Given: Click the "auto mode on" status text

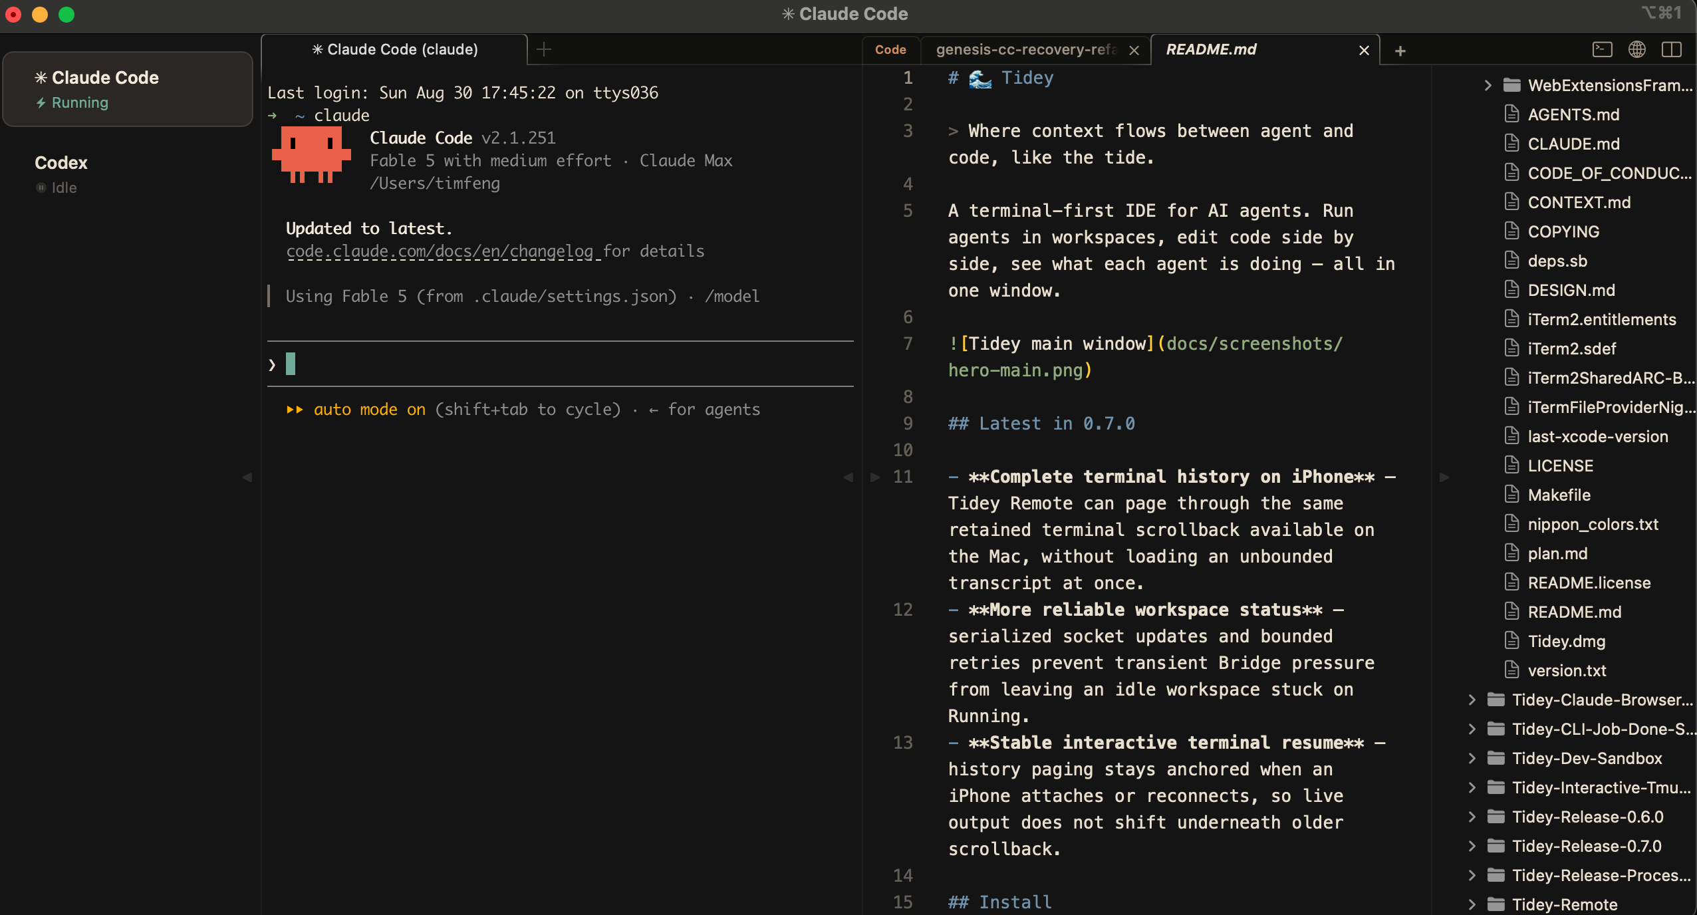Looking at the screenshot, I should pos(370,409).
